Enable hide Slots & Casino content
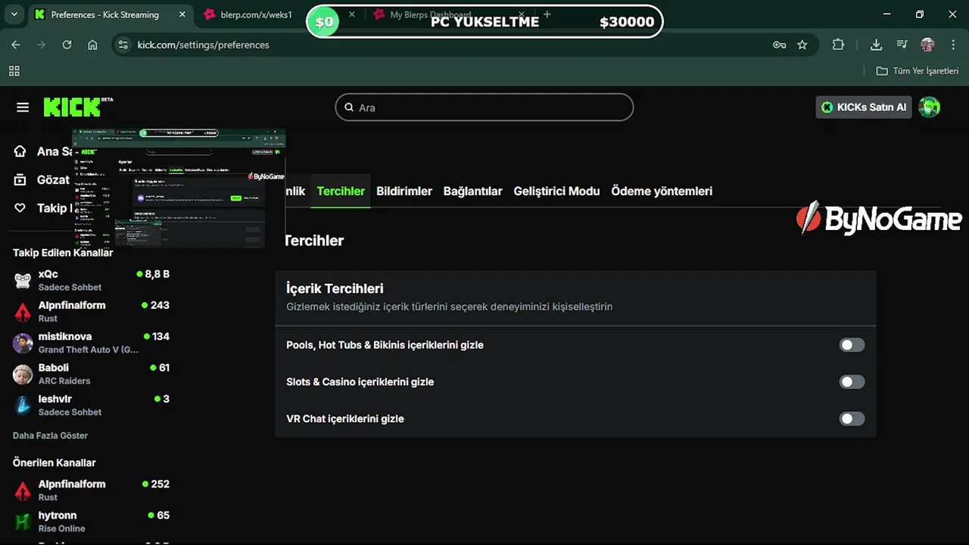This screenshot has height=545, width=969. pos(852,382)
